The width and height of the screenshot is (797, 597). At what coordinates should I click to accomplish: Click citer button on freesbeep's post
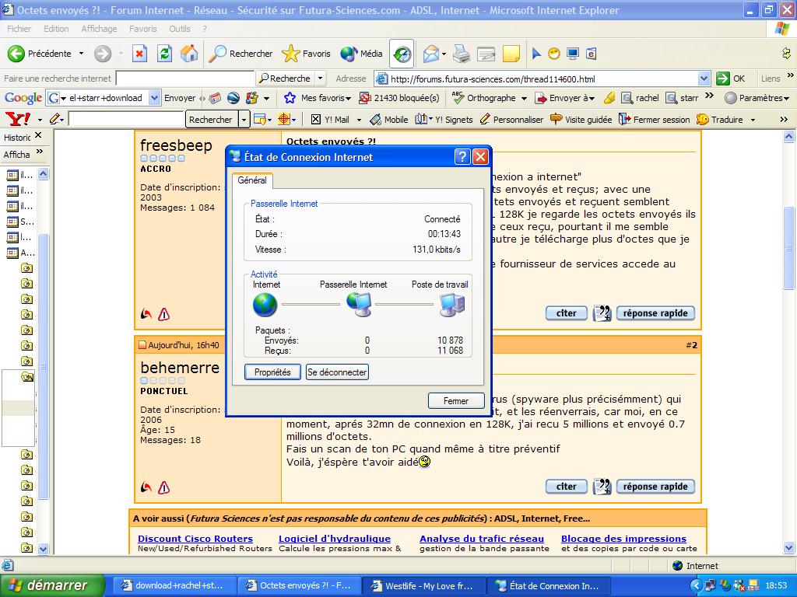click(x=567, y=313)
